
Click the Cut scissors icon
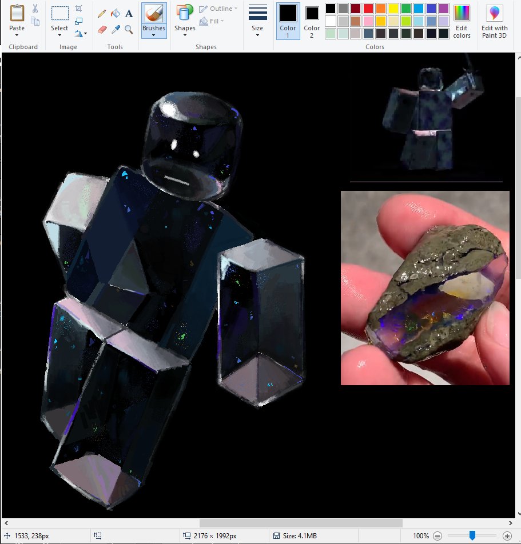point(35,9)
